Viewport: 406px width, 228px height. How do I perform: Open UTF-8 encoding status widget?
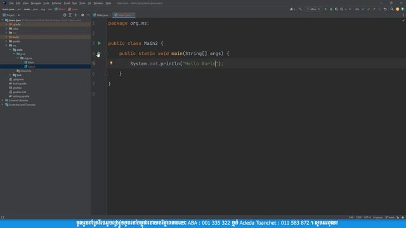click(367, 217)
